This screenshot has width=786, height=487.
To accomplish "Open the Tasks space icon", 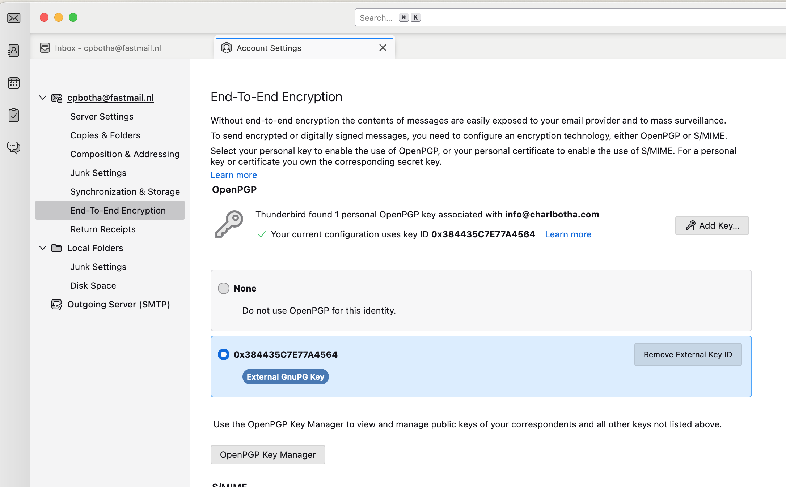I will click(x=14, y=115).
